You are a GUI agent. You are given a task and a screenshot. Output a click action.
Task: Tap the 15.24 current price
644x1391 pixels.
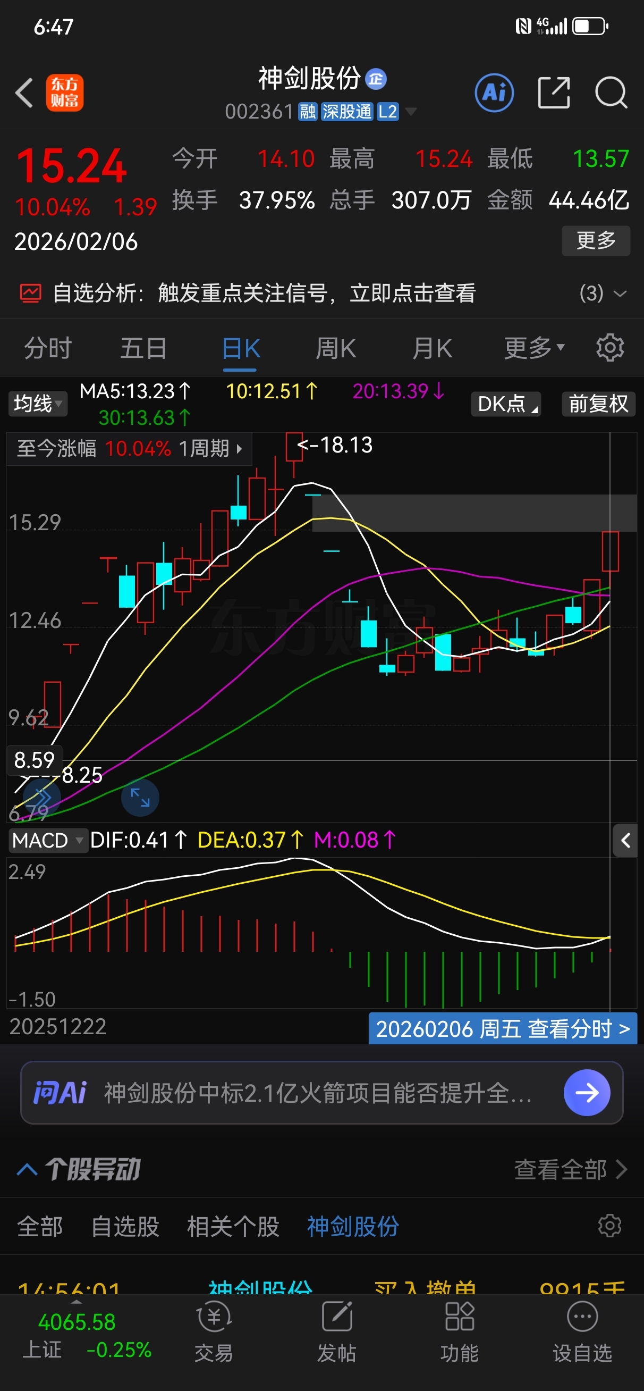click(71, 166)
